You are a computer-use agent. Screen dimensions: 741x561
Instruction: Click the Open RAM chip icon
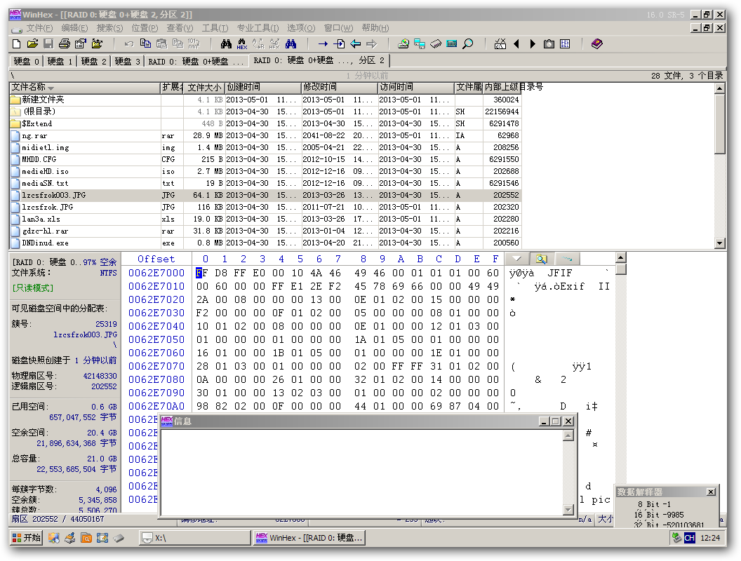[436, 44]
